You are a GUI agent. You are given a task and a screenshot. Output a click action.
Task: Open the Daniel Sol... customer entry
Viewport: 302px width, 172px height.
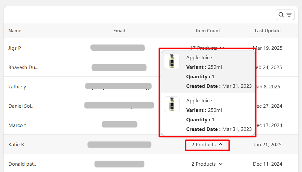[x=21, y=106]
